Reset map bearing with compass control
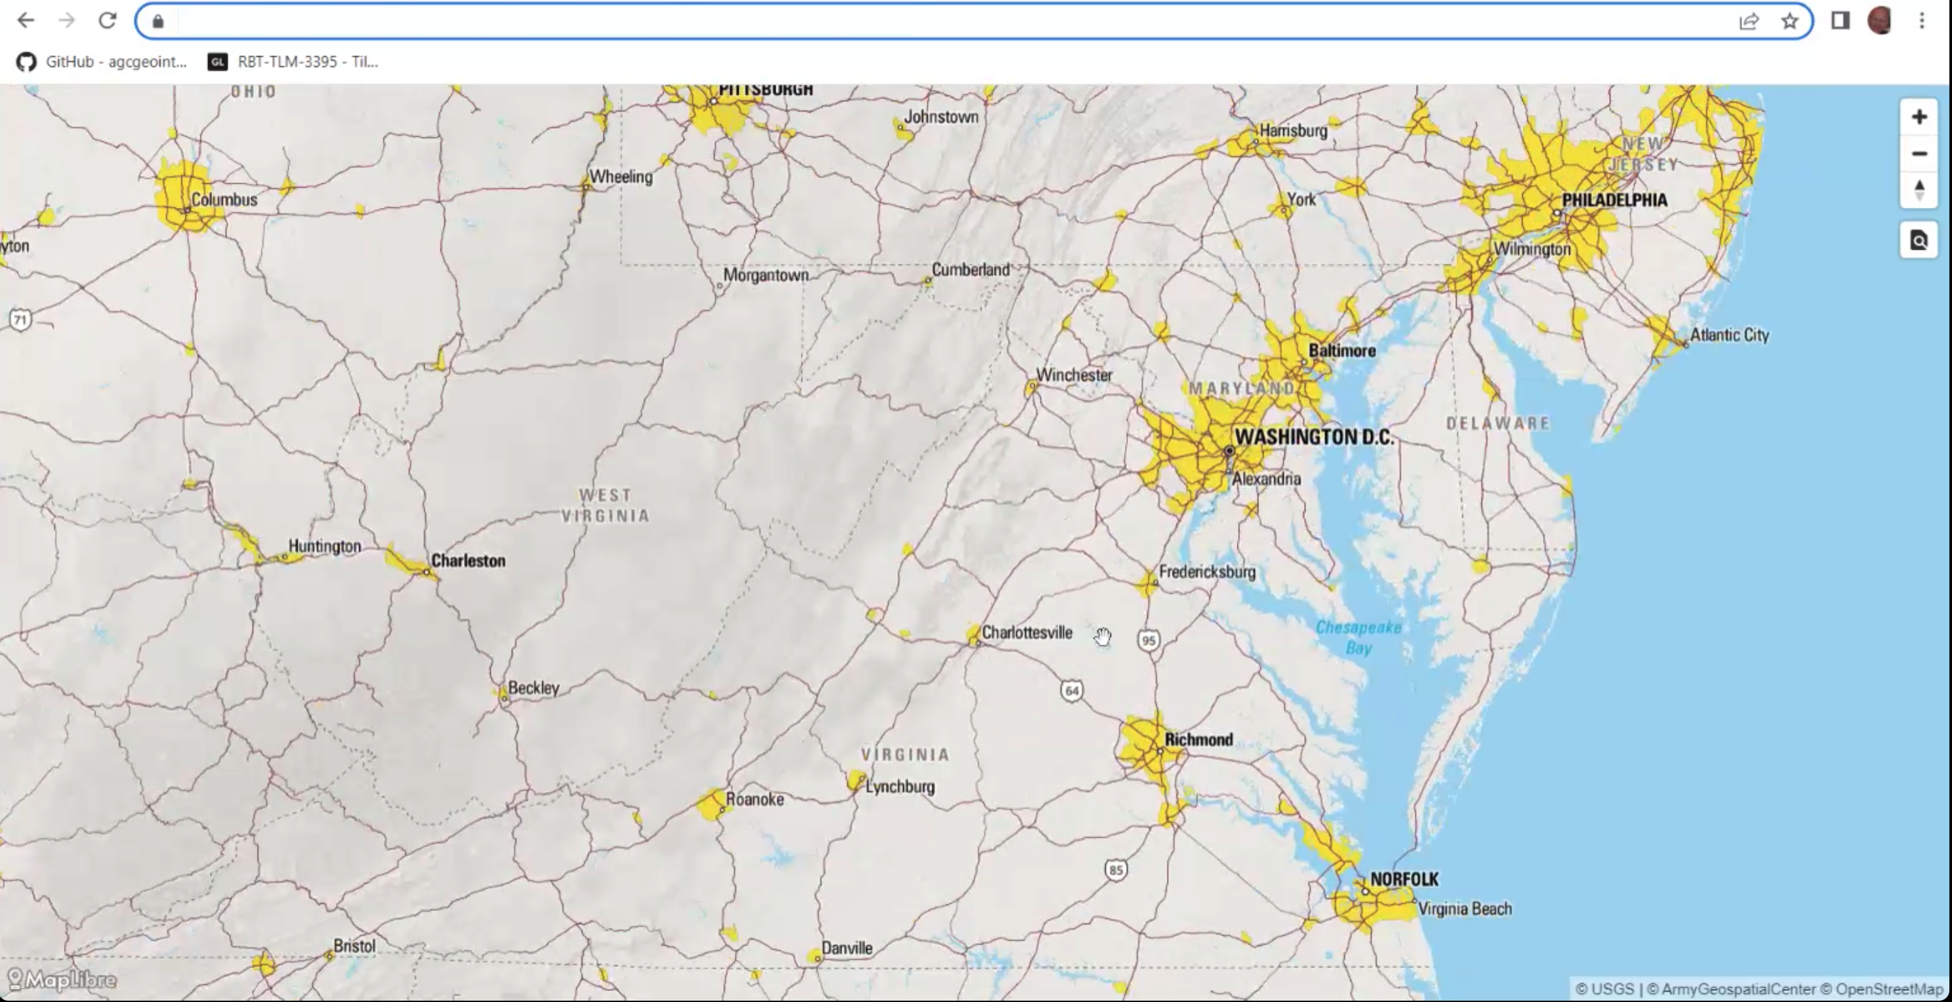Screen dimensions: 1952x1002 [x=1919, y=189]
